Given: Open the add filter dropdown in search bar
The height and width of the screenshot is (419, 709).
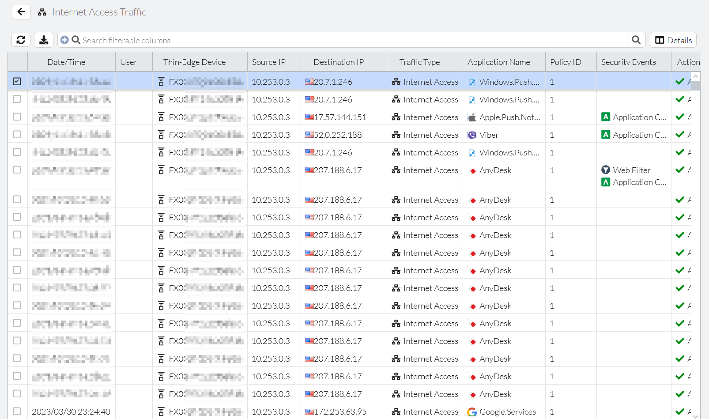Looking at the screenshot, I should 64,40.
